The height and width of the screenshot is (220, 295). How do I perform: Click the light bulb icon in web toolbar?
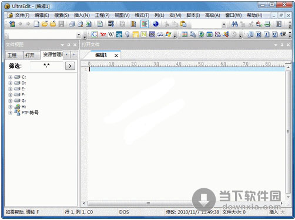[128, 35]
